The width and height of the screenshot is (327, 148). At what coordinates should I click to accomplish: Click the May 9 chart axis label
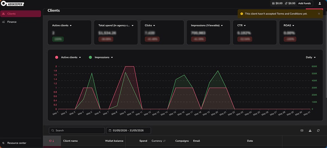pos(123,113)
